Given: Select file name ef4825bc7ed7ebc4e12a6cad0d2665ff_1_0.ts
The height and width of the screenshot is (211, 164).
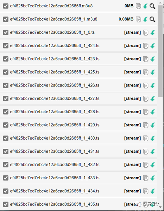Looking at the screenshot, I should pos(52,32).
